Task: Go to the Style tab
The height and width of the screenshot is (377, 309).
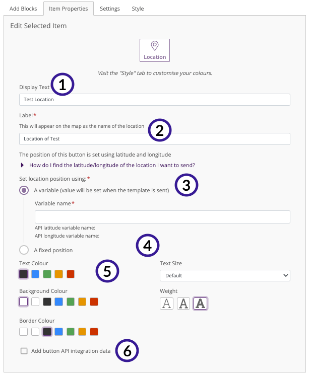Action: [x=138, y=9]
